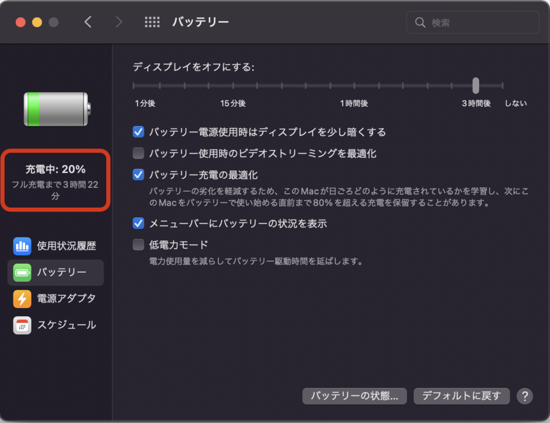Viewport: 550px width, 423px height.
Task: Click the question mark help button
Action: click(x=524, y=396)
